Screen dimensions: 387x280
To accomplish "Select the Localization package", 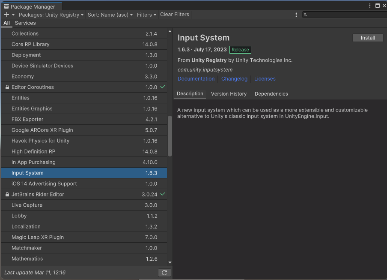I will coord(84,226).
